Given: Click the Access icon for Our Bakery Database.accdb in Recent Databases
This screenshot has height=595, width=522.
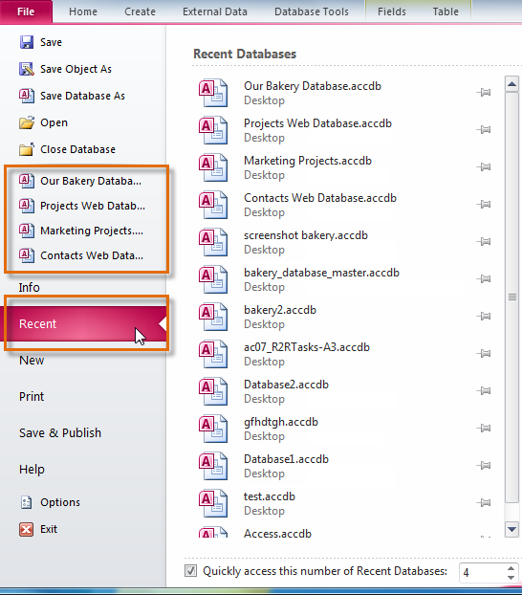Looking at the screenshot, I should (x=213, y=93).
